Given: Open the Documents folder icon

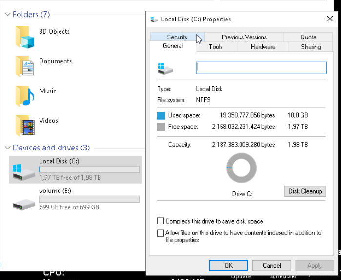Looking at the screenshot, I should (25, 67).
